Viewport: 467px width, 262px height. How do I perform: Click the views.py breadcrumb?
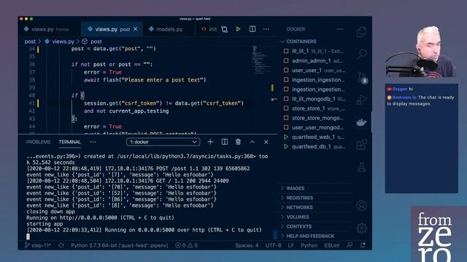(60, 41)
